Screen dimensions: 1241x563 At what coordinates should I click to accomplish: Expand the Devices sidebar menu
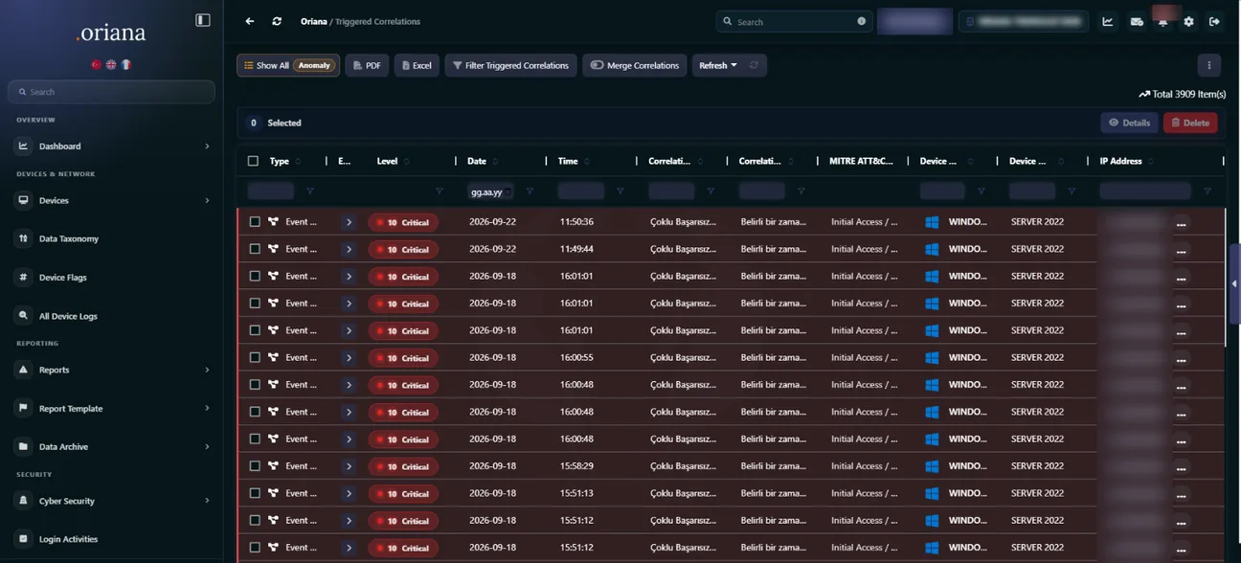pyautogui.click(x=112, y=200)
